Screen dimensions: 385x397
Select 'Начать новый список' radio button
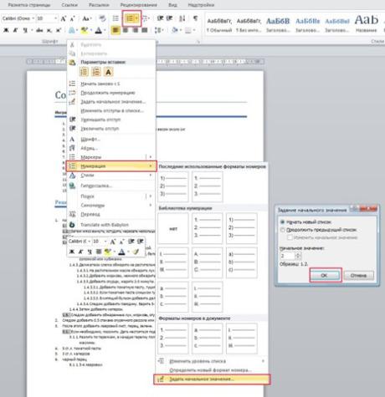coord(282,222)
